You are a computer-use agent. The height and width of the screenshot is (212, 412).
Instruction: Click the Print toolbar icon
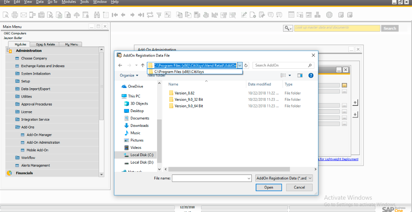[x=15, y=15]
